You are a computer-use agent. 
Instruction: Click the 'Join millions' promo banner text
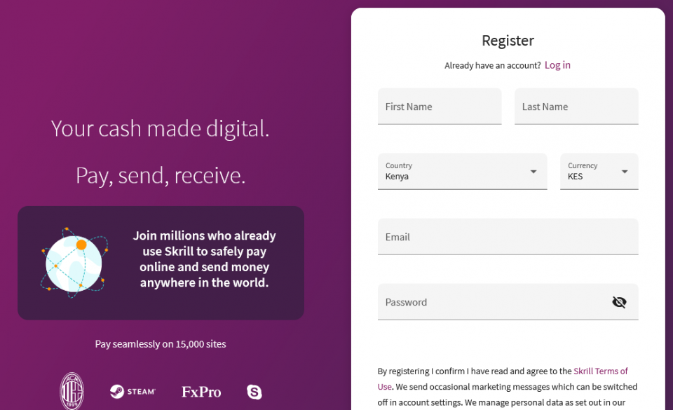(x=204, y=259)
